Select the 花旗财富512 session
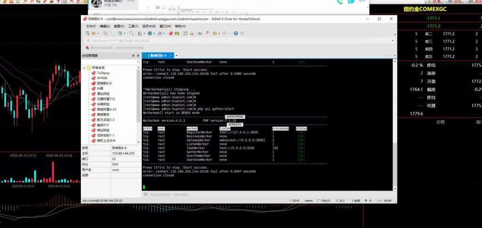Viewport: 482px width, 228px height. click(x=106, y=98)
